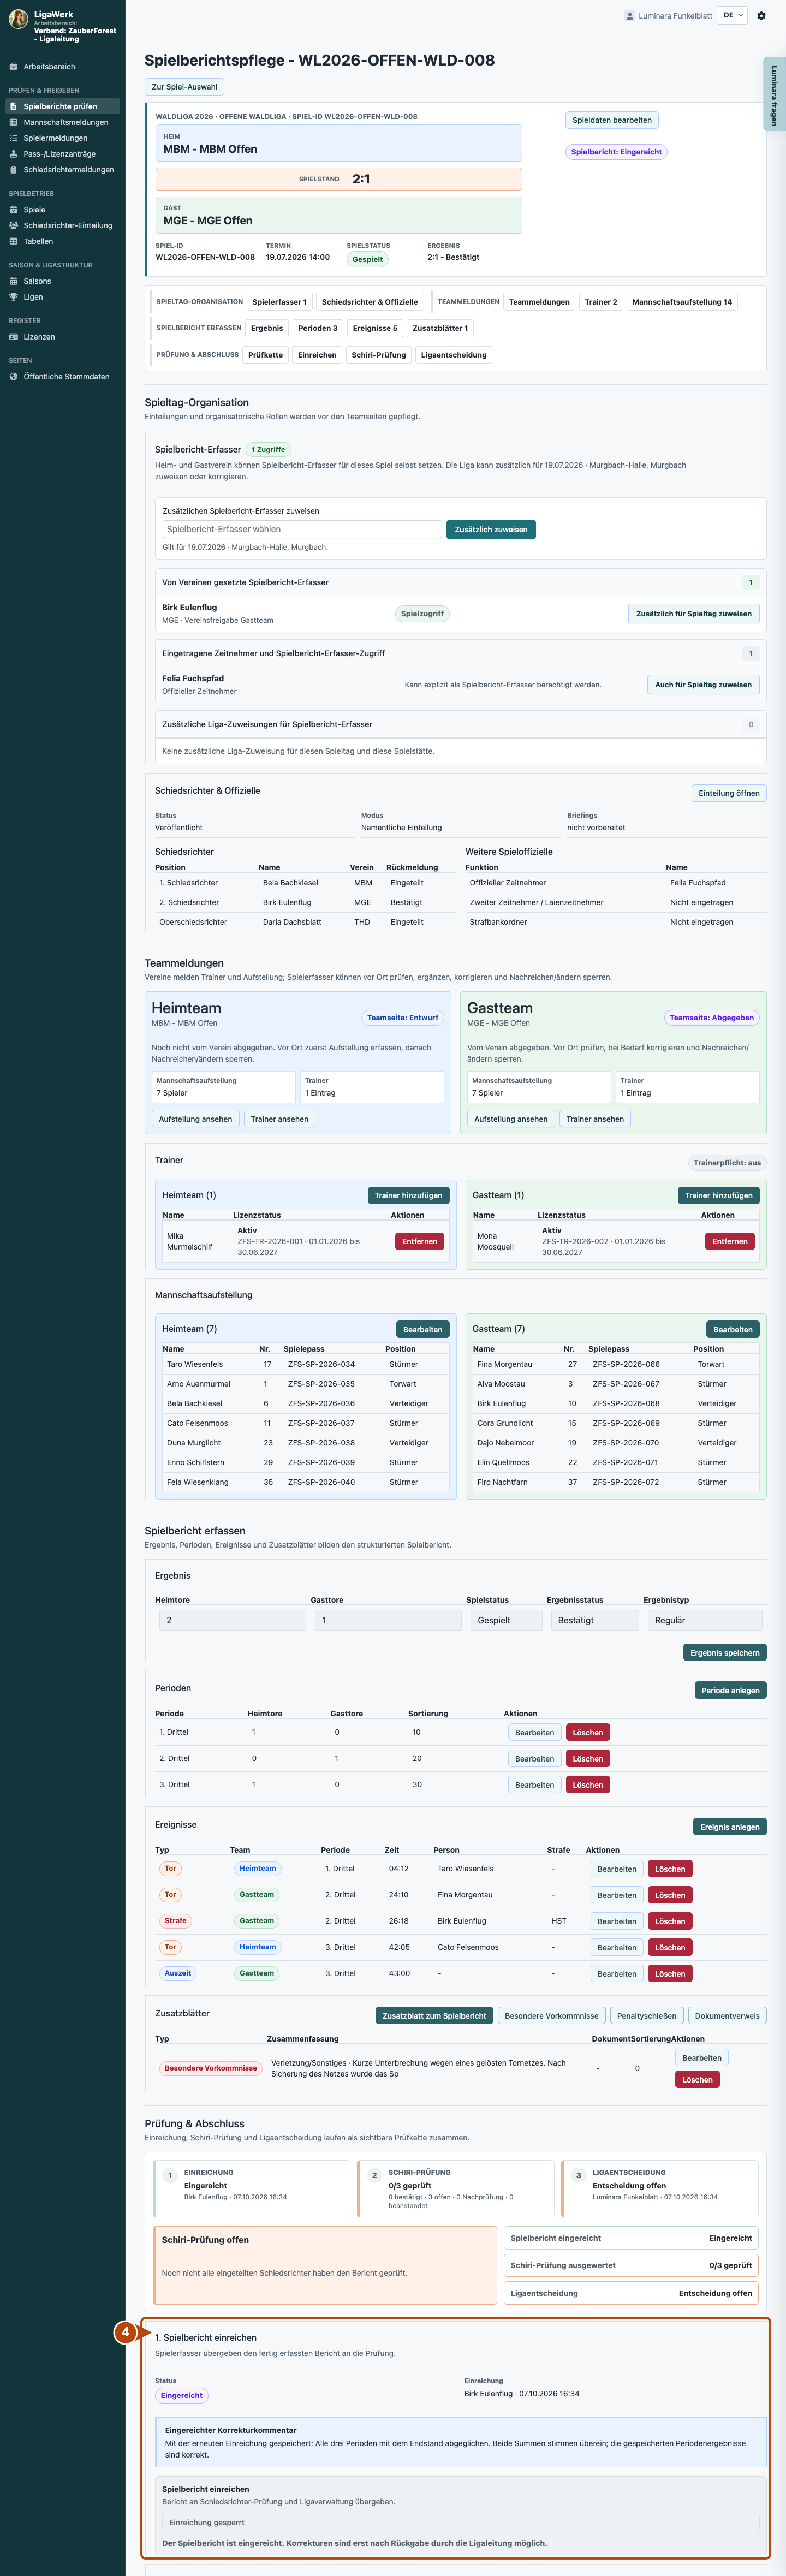Click the Spielermeldungen sidebar icon
The width and height of the screenshot is (786, 2576).
pos(14,138)
